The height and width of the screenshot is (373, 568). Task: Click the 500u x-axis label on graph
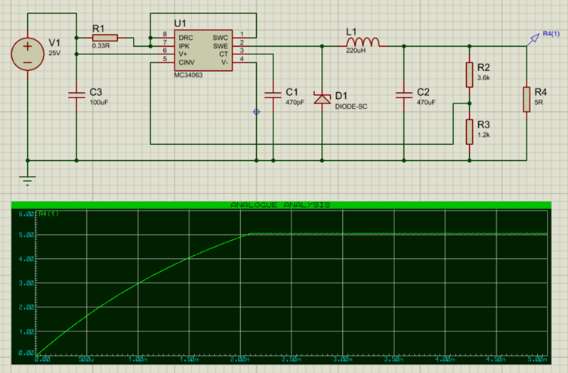[x=87, y=359]
